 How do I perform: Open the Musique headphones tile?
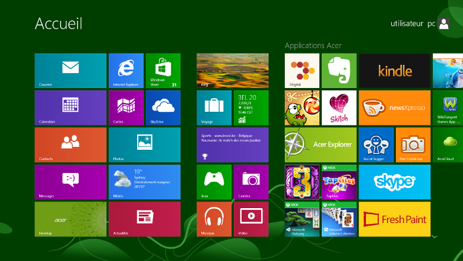214,219
